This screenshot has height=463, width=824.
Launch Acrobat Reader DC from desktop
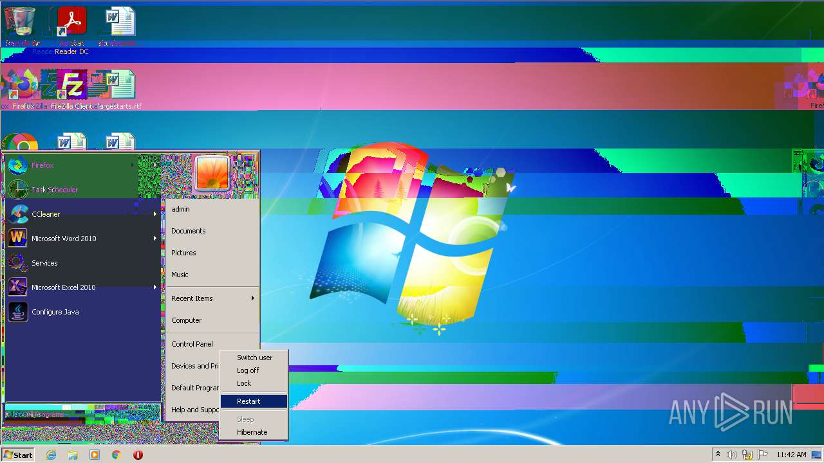71,29
